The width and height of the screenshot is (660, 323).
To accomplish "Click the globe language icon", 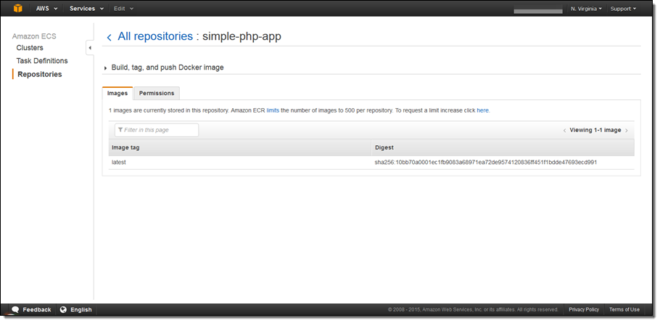I will pos(63,309).
